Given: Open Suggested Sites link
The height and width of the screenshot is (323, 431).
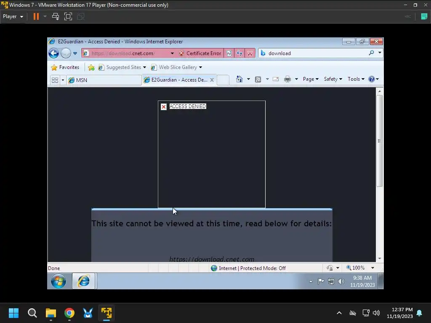Looking at the screenshot, I should click(122, 67).
